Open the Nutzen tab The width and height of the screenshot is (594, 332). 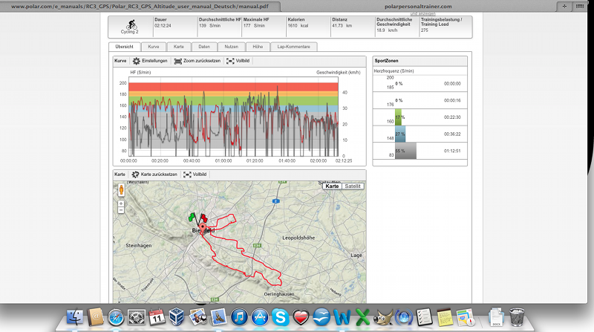coord(231,47)
